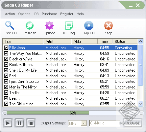Screen dimensions: 146x132
Task: Click the 62% conversion progress bar
Action: (x=73, y=113)
